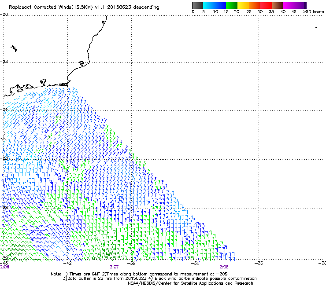This screenshot has width=326, height=286.
Task: Click the '-39' longitude axis label
Action: tap(131, 263)
